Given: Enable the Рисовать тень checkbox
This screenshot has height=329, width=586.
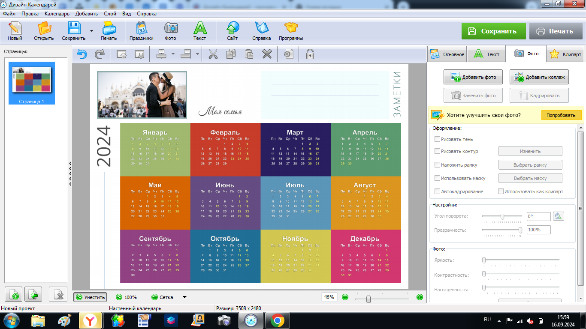Looking at the screenshot, I should (x=437, y=139).
